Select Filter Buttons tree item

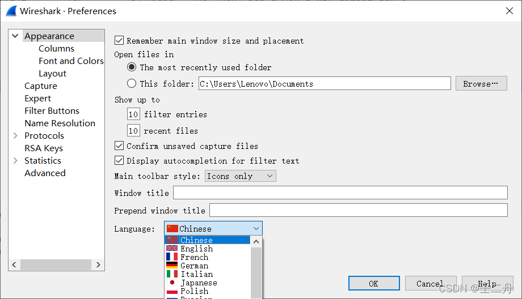52,110
